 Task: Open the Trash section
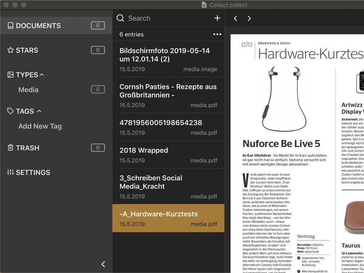coord(56,148)
